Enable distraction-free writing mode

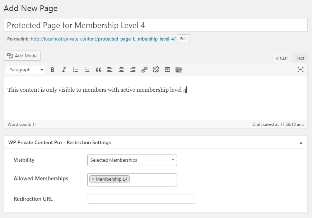point(300,70)
